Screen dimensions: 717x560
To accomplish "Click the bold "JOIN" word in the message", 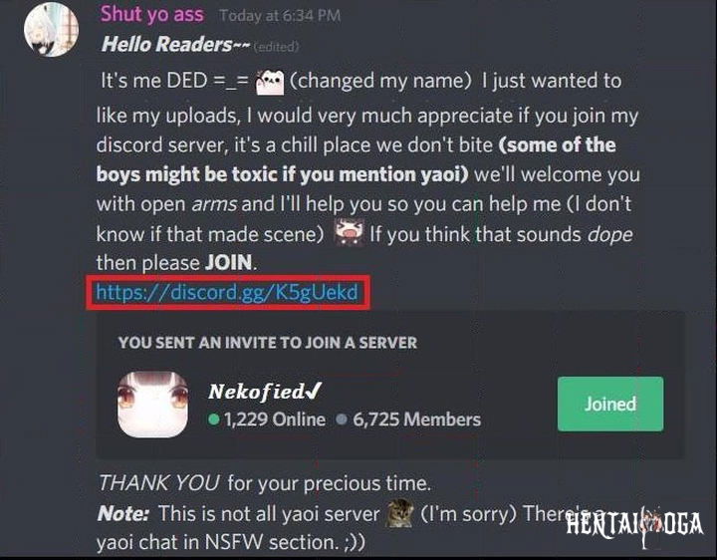I will pyautogui.click(x=228, y=263).
